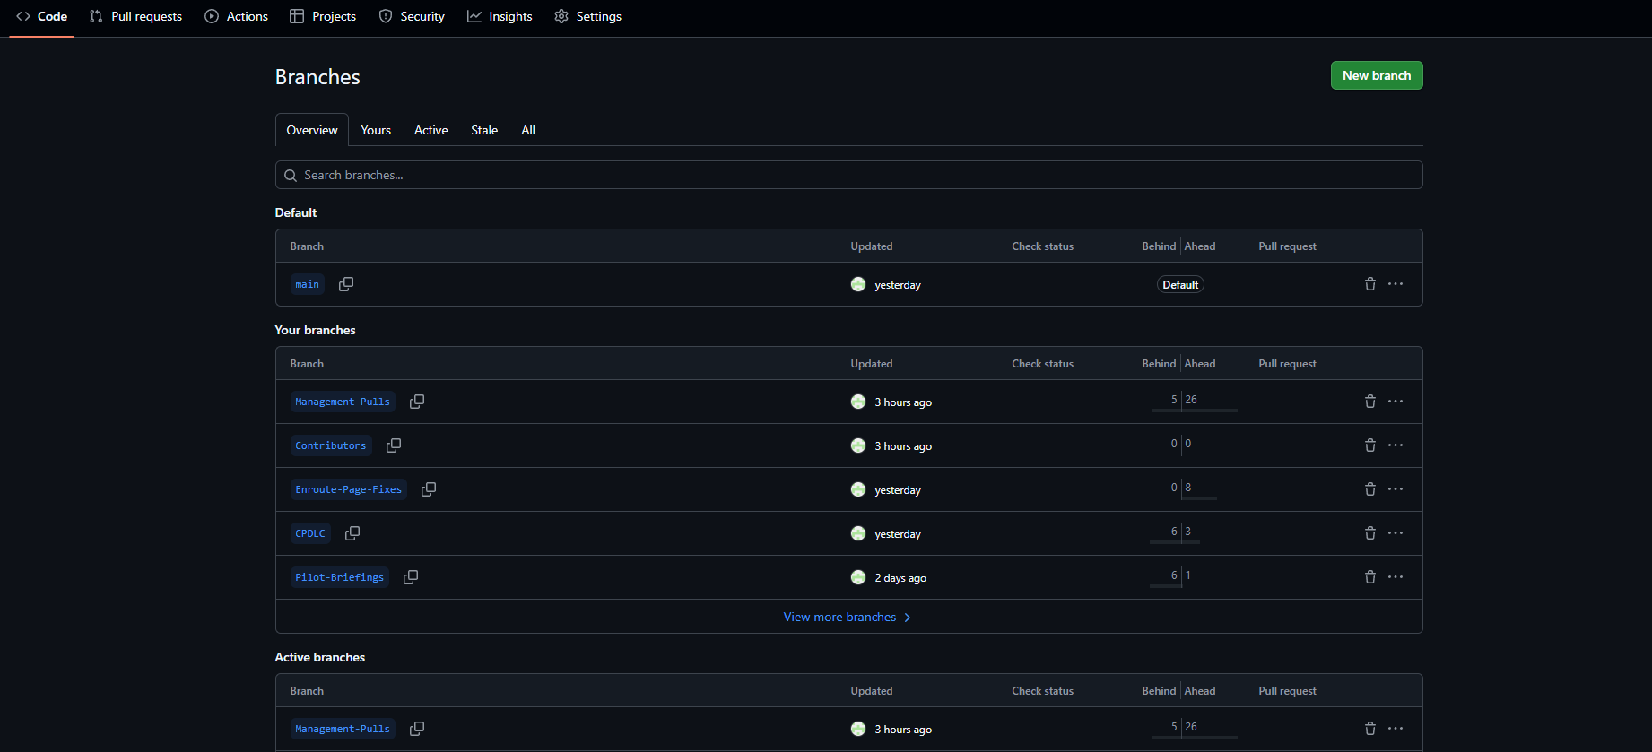This screenshot has width=1652, height=752.
Task: Delete the Contributors branch
Action: coord(1369,445)
